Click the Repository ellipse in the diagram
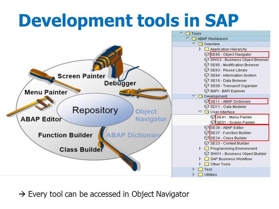This screenshot has height=209, width=279. [x=95, y=110]
